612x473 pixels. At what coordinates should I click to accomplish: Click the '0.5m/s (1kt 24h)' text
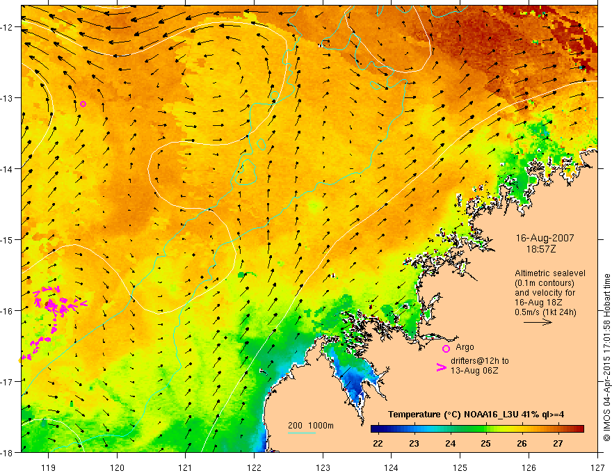[x=545, y=312]
